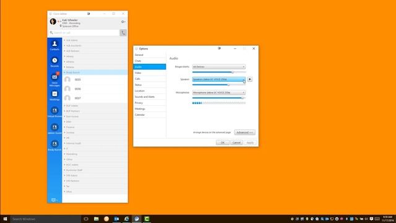
Task: Open the Contacts tab in Jabber sidebar
Action: (54, 45)
